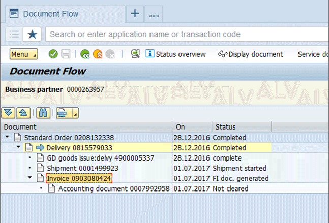329x223 pixels.
Task: Select the Document Flow tab
Action: click(x=65, y=14)
